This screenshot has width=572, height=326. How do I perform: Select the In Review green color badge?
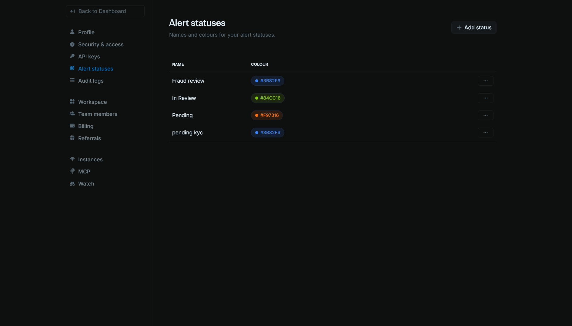268,98
